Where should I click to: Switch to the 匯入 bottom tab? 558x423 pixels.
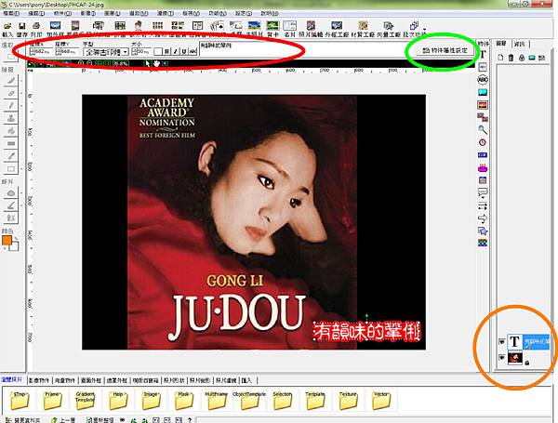[246, 380]
